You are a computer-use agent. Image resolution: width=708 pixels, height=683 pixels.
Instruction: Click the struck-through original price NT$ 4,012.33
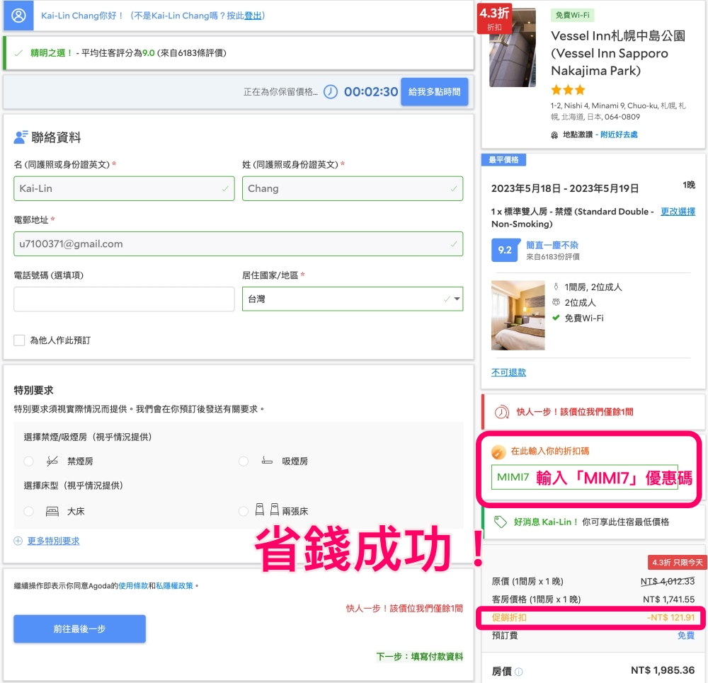[668, 581]
